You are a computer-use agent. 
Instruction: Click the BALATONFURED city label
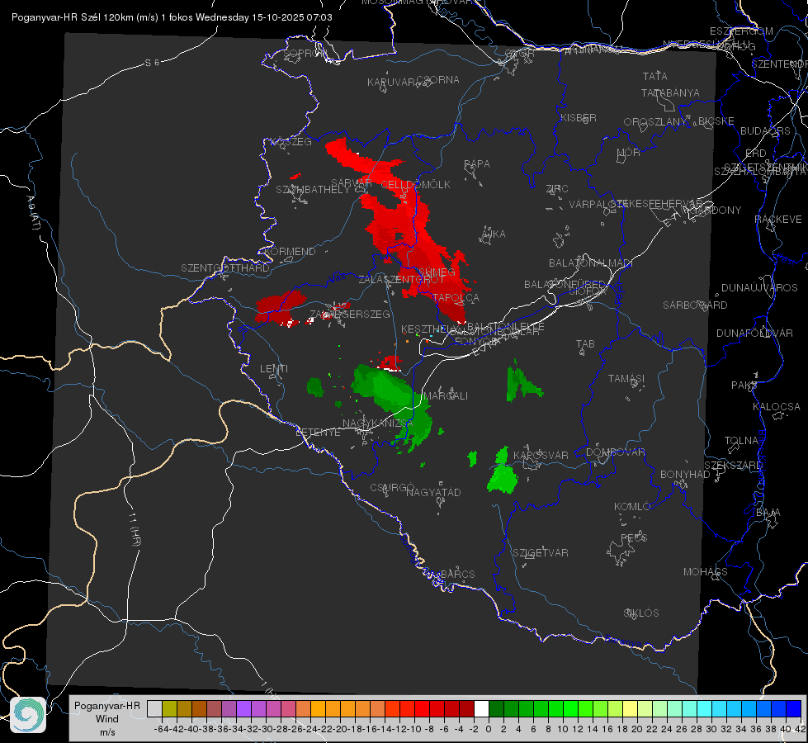click(565, 285)
